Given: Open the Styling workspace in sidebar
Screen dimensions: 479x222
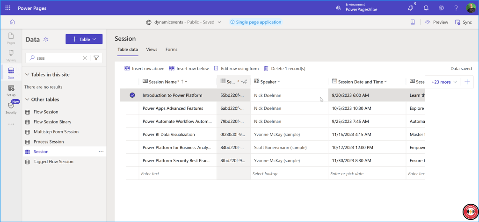Looking at the screenshot, I should click(11, 55).
